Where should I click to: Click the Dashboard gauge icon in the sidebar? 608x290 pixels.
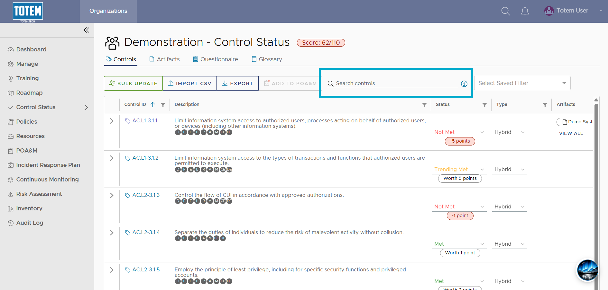pos(11,50)
